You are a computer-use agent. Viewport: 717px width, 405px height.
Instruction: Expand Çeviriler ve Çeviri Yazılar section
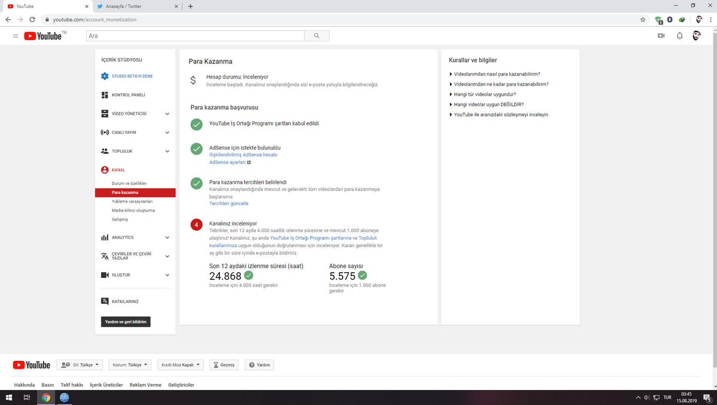coord(167,256)
